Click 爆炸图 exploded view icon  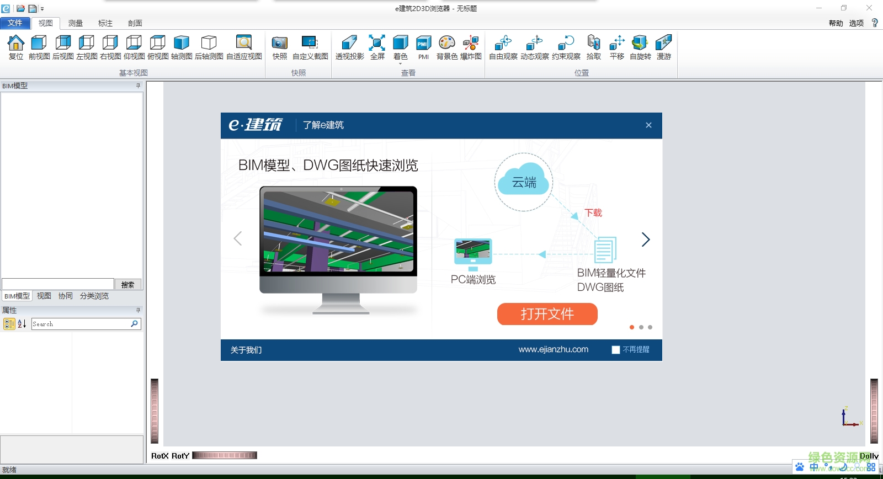coord(471,47)
